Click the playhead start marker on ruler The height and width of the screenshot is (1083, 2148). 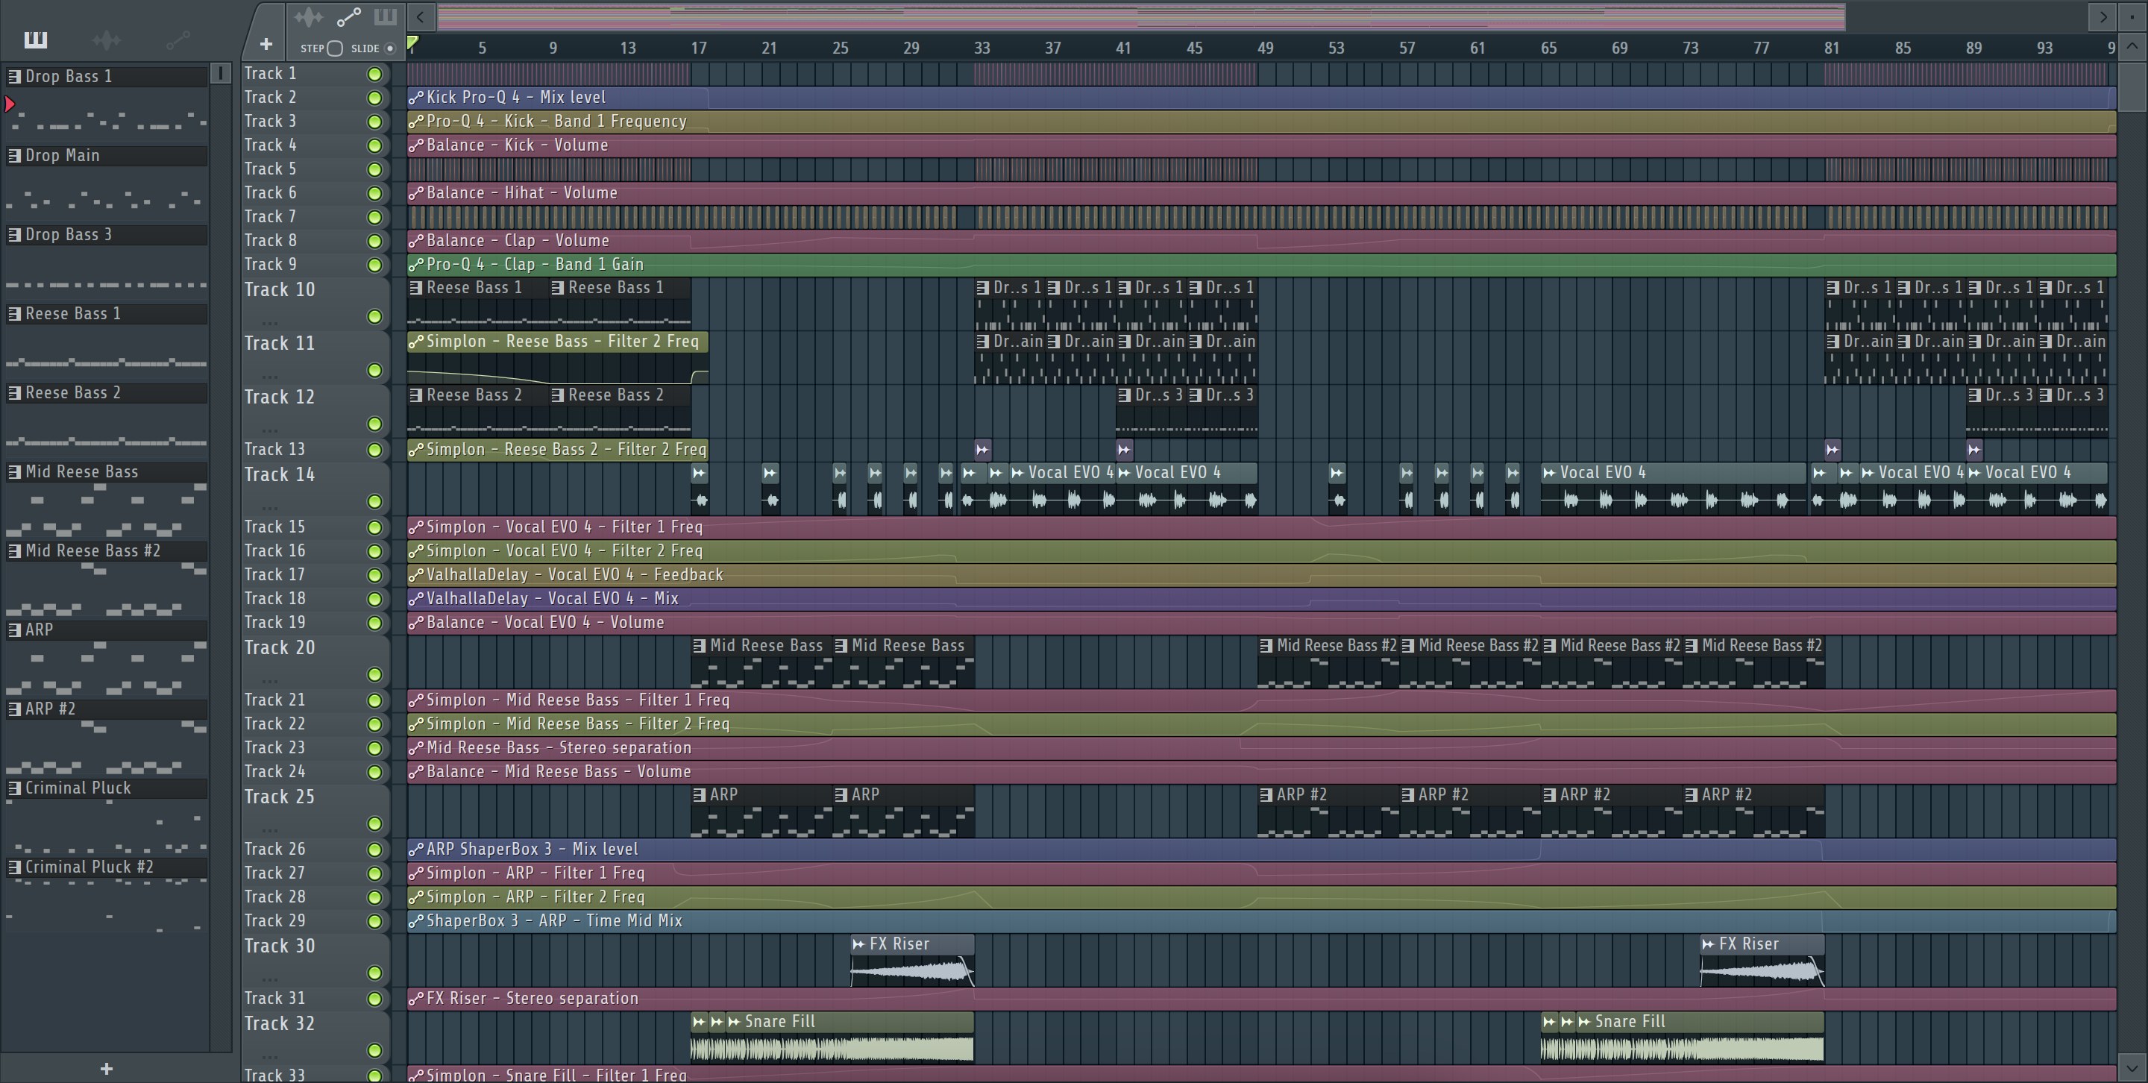[412, 43]
